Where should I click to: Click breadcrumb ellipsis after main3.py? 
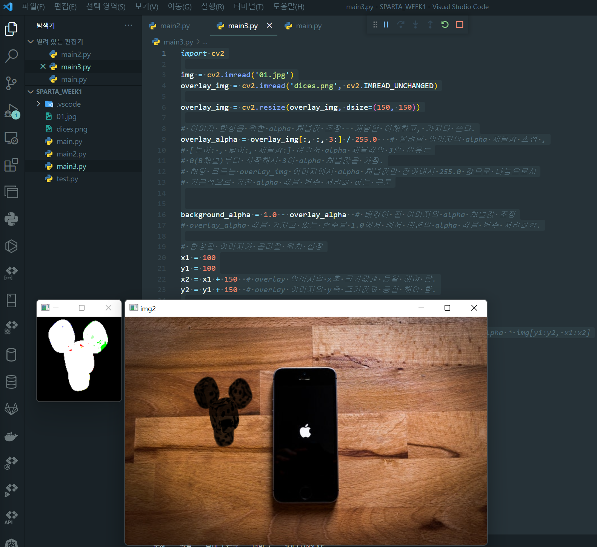205,42
